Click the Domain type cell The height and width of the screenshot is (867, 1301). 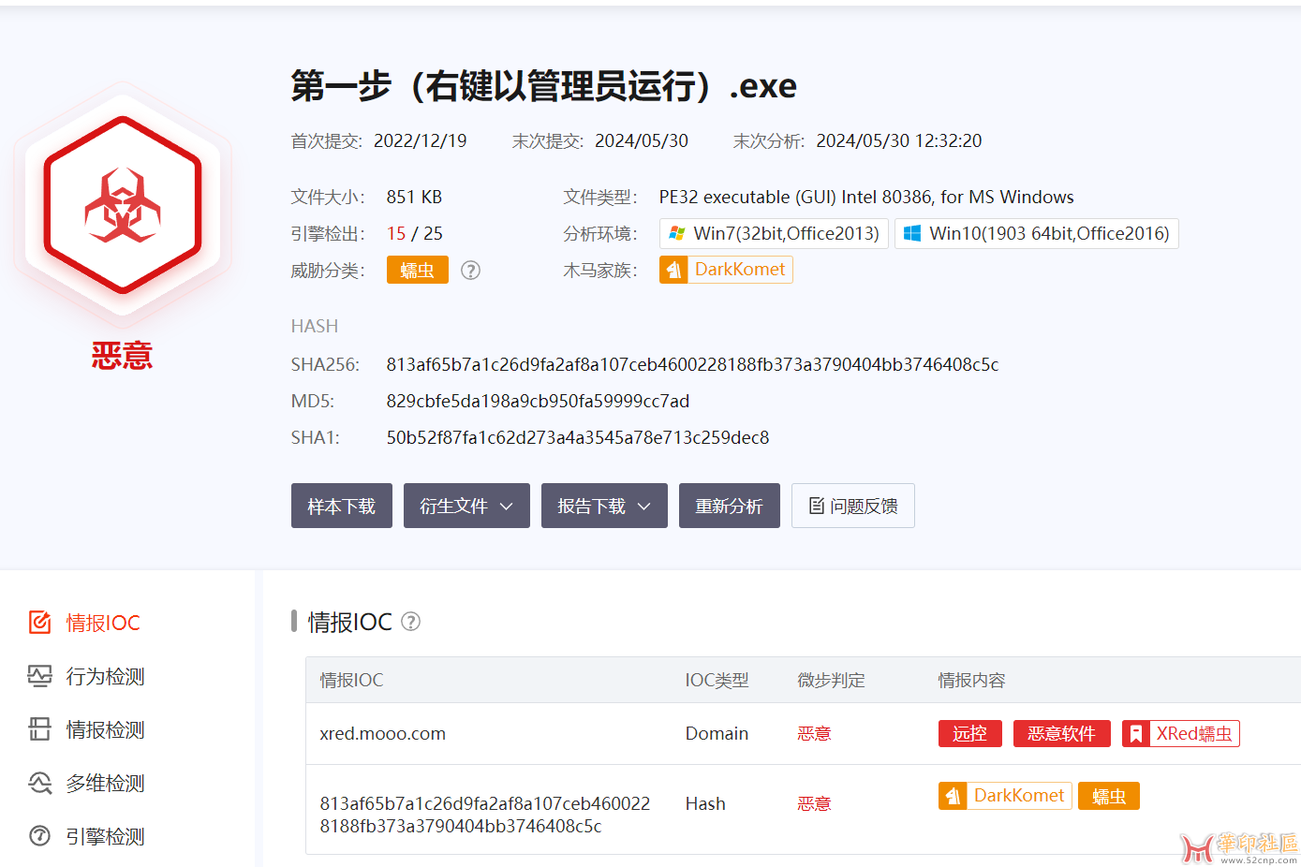pos(717,734)
